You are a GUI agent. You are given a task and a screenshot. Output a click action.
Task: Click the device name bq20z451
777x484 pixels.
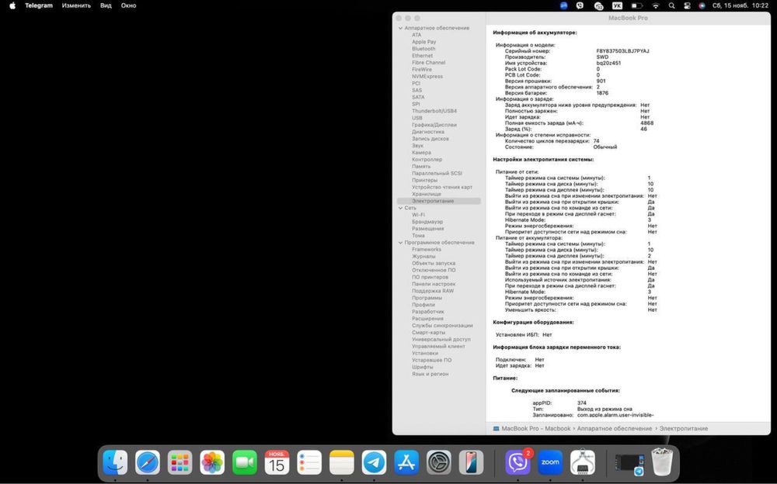pyautogui.click(x=608, y=63)
